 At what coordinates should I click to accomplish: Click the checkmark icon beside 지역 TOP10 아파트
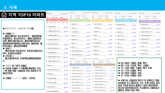pos(4,15)
